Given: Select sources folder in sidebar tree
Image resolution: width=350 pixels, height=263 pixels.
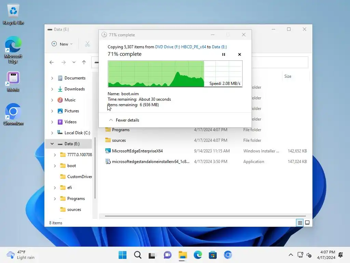Looking at the screenshot, I should pos(70,210).
